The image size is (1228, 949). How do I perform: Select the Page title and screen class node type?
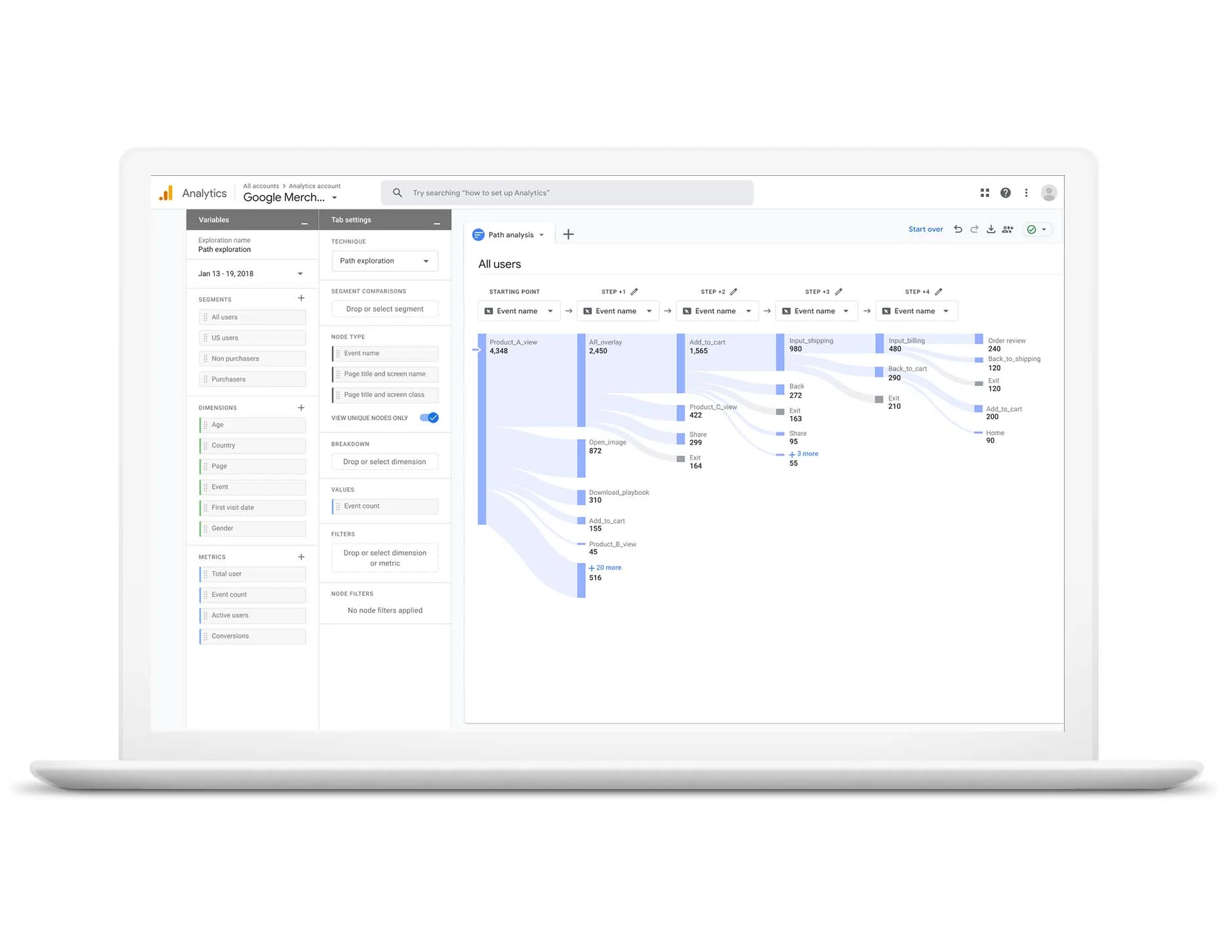point(384,394)
